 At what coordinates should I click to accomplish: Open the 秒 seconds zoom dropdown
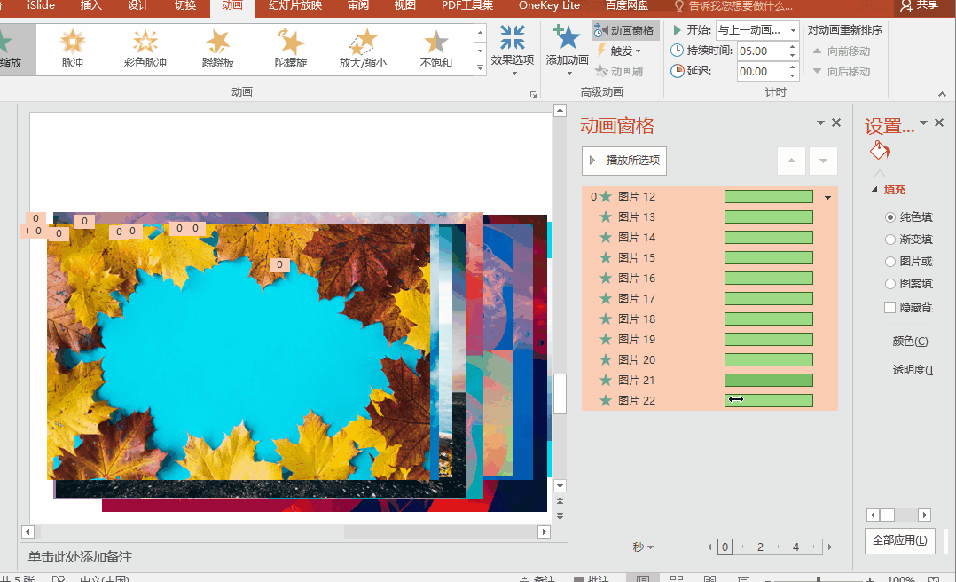(643, 547)
